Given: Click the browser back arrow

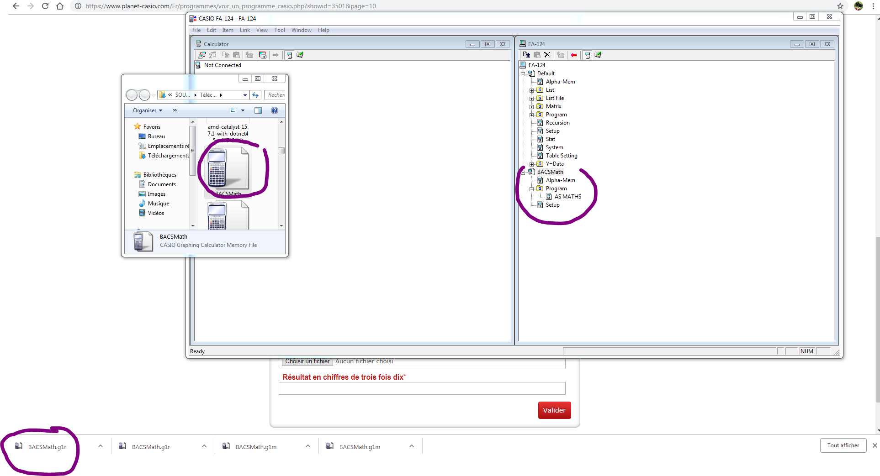Looking at the screenshot, I should tap(16, 6).
